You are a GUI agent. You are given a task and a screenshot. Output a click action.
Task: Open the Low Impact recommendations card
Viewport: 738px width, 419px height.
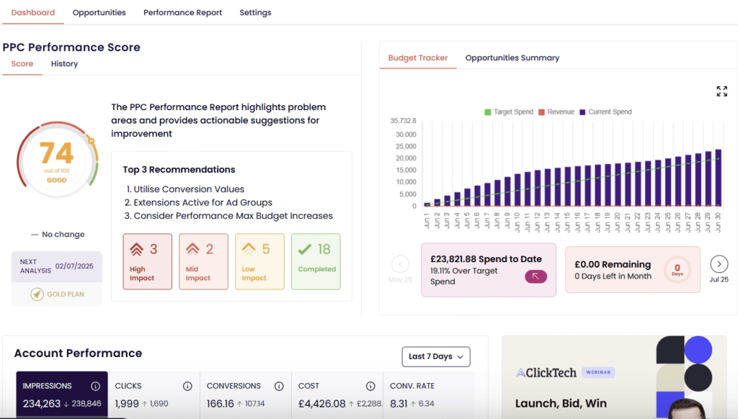[259, 261]
